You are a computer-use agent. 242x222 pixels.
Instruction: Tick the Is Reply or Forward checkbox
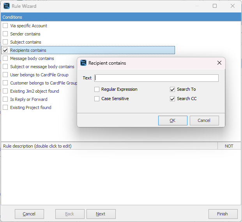[5, 99]
